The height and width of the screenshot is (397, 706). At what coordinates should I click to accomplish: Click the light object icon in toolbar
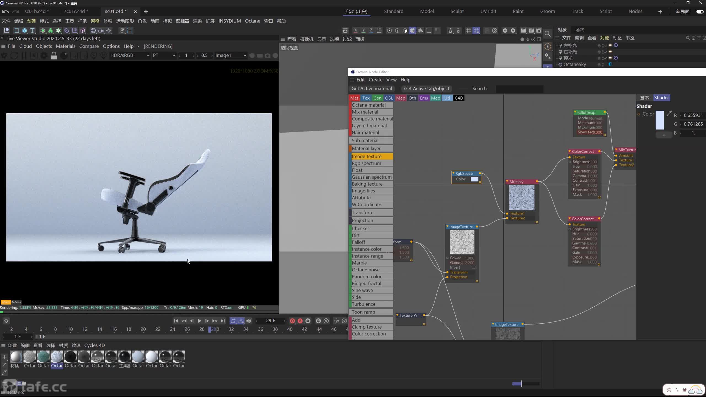click(109, 31)
